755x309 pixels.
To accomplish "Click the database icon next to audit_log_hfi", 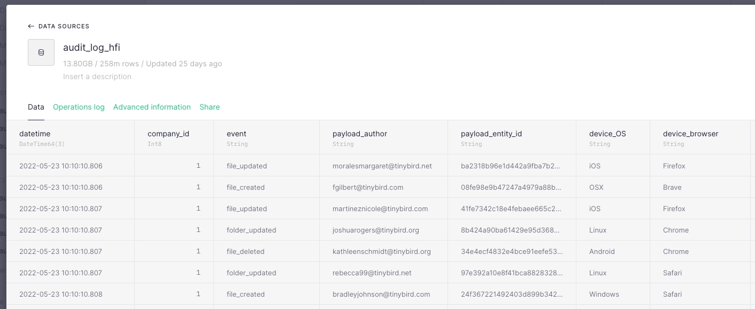I will pos(41,52).
